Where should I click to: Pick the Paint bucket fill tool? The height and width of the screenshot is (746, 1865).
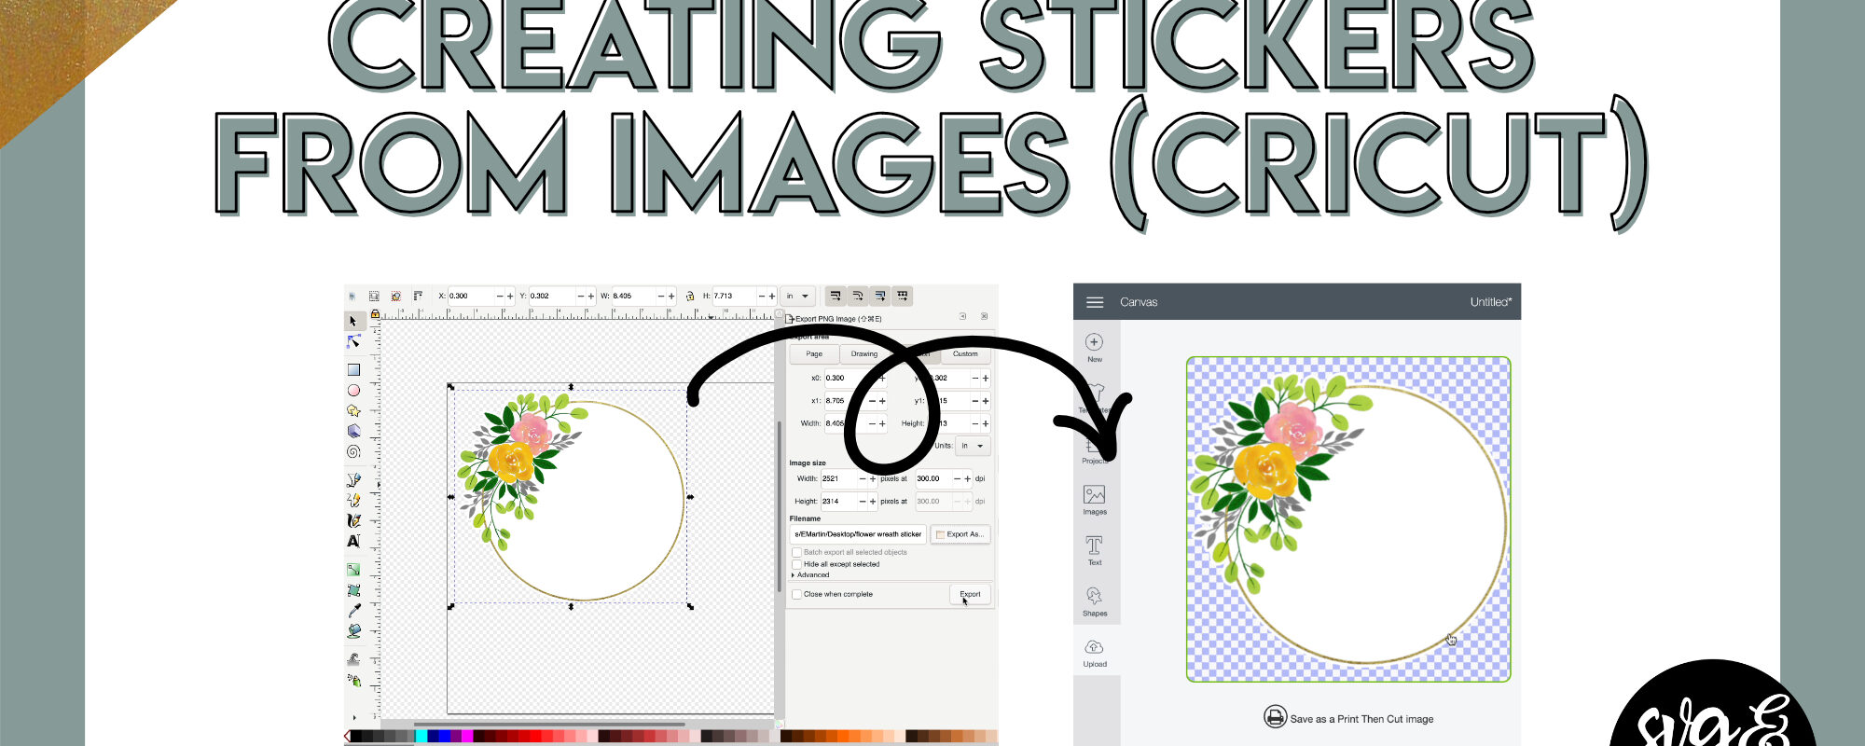tap(353, 631)
